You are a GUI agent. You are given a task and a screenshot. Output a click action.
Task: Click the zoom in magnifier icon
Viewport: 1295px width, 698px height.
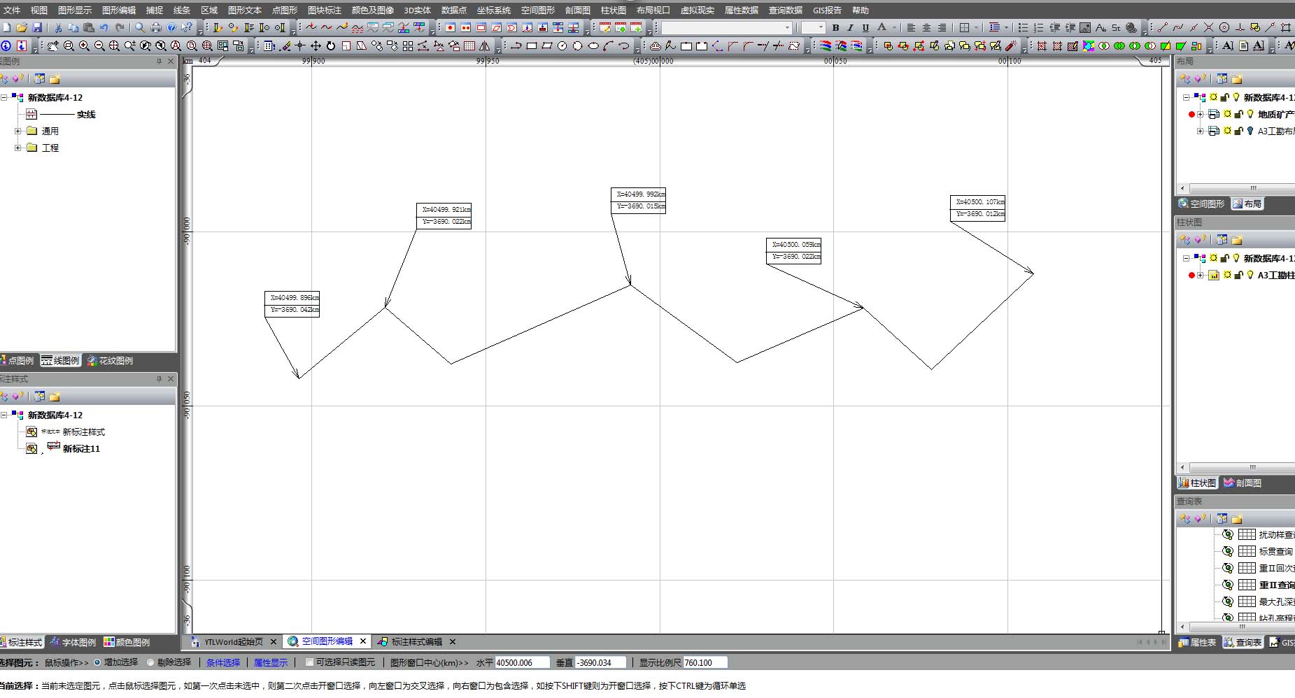pyautogui.click(x=84, y=45)
